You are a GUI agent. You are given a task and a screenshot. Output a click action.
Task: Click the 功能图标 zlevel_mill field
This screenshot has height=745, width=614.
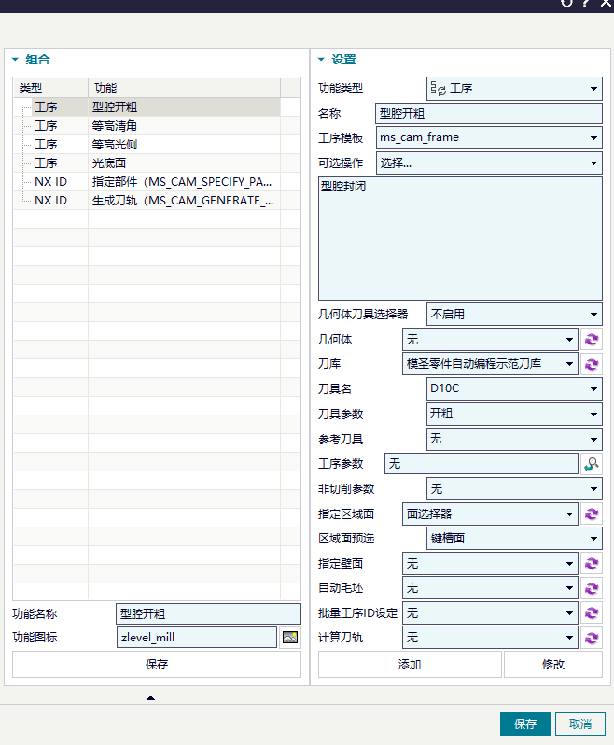pyautogui.click(x=197, y=637)
